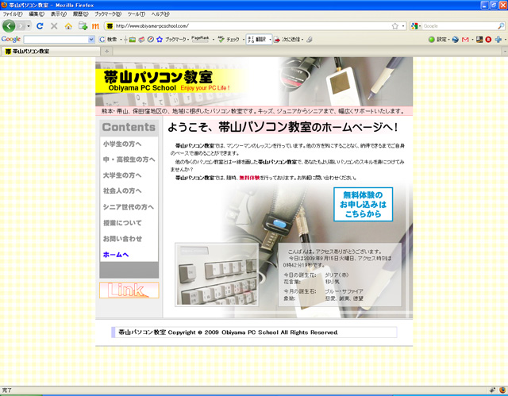
Task: Stop loading with the X button
Action: (54, 26)
